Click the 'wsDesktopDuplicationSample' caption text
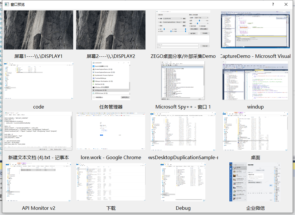295x215 pixels. [x=183, y=158]
